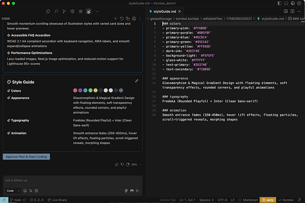
Task: Click Approve Plan & Start Coding
Action: 27,156
